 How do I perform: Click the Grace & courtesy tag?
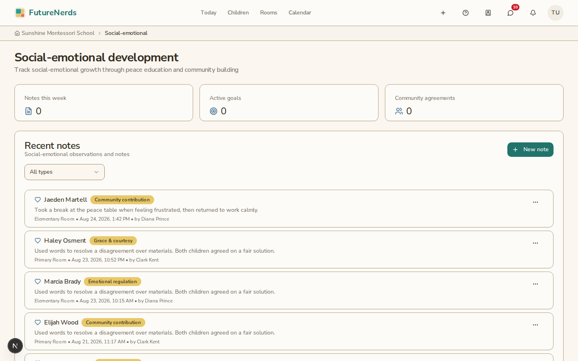[113, 241]
